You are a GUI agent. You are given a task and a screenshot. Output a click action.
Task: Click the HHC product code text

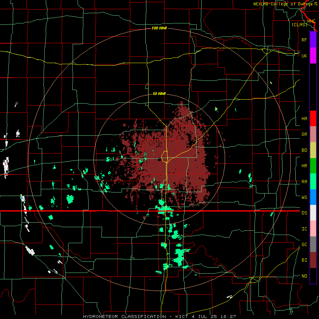(x=311, y=21)
